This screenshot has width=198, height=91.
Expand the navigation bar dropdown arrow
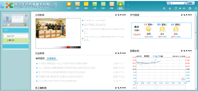[x=128, y=5]
